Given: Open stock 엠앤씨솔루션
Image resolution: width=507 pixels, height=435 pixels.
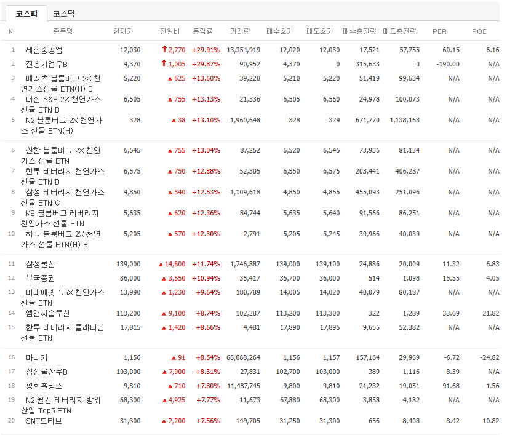Looking at the screenshot, I should point(47,313).
